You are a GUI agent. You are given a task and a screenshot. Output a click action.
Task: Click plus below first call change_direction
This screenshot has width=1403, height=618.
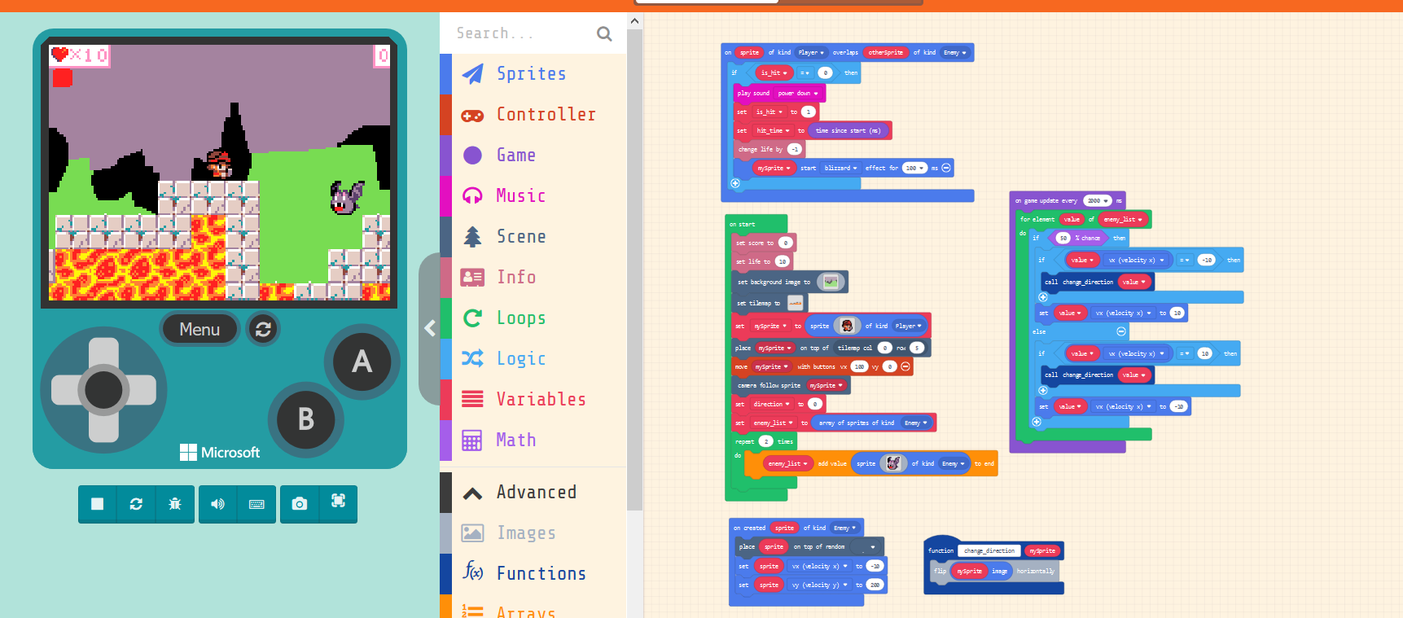(1043, 297)
